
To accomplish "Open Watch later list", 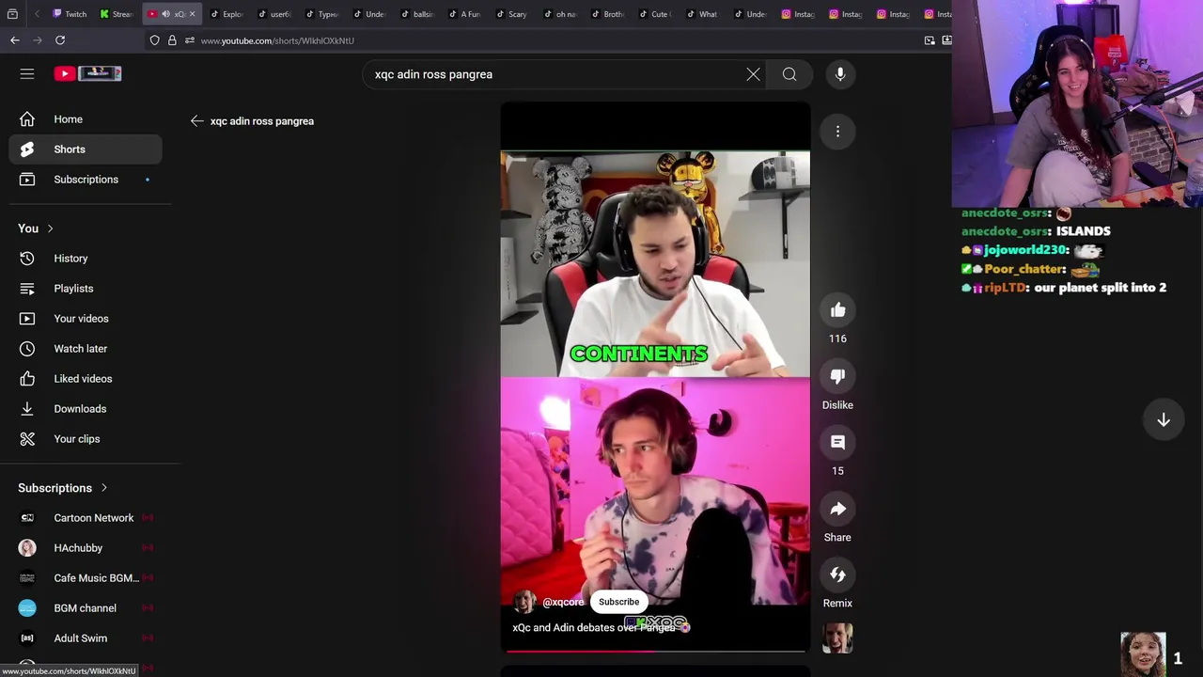I will tap(86, 349).
